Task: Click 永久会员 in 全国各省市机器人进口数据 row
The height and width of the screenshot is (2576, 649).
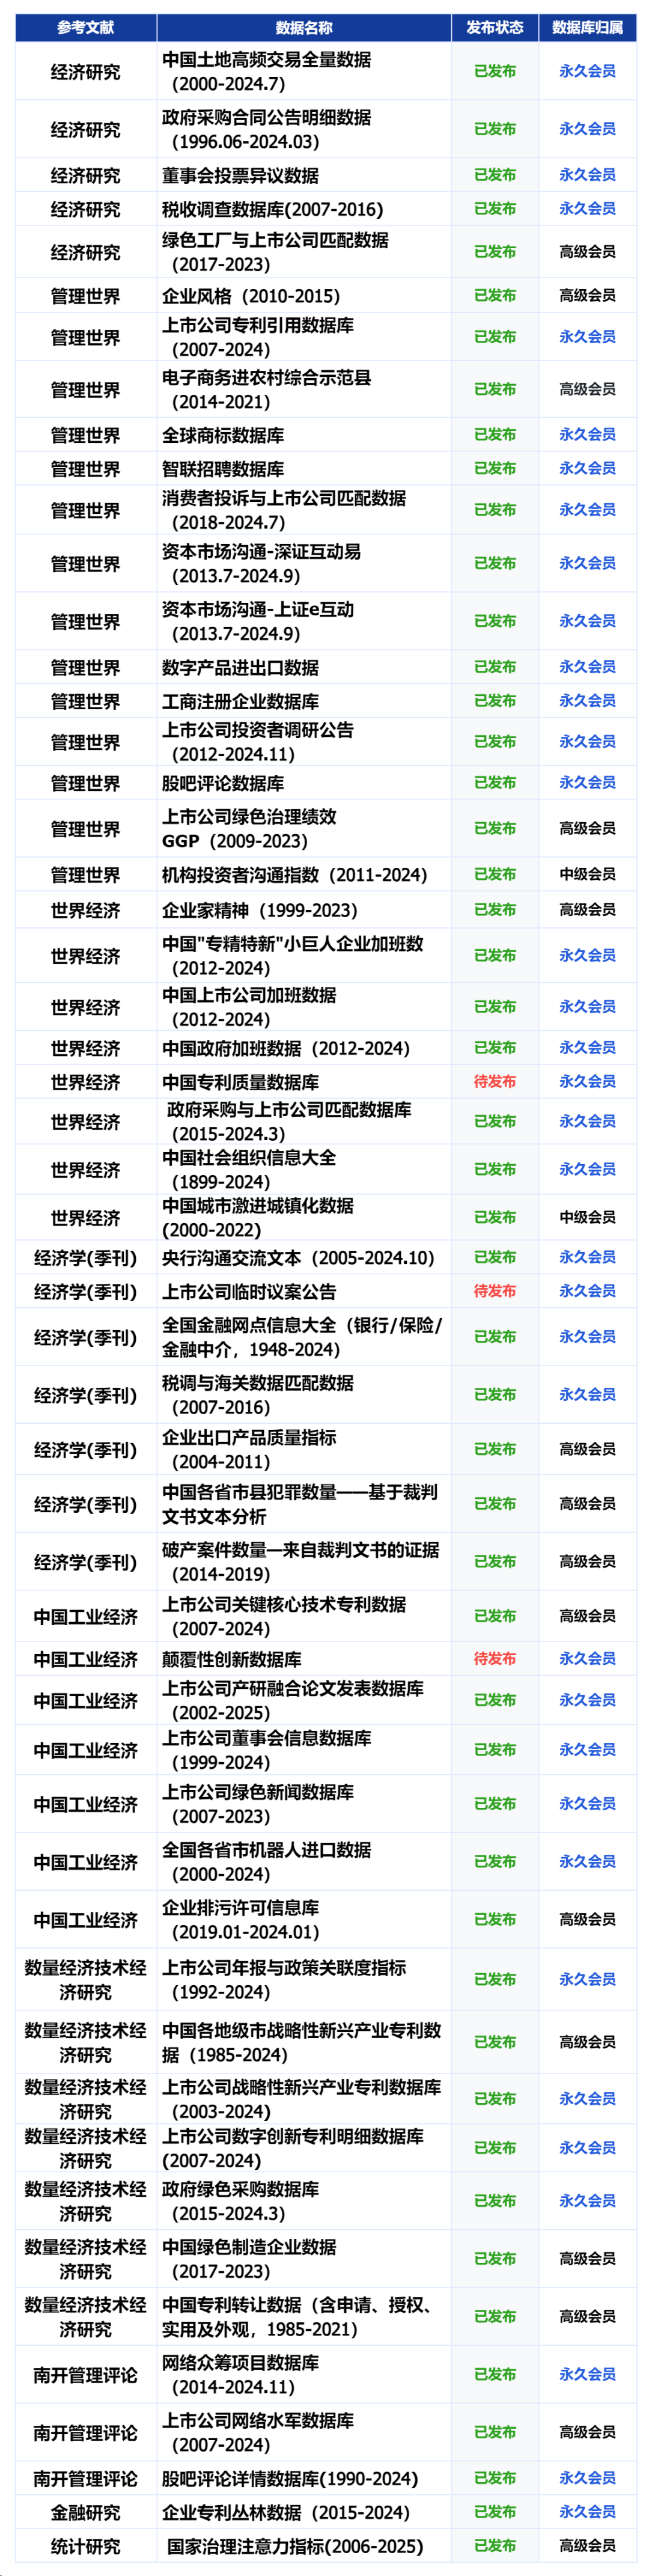Action: [x=587, y=1862]
